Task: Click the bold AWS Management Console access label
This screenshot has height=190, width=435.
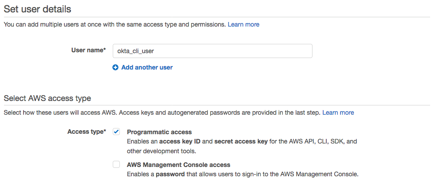Action: (178, 165)
